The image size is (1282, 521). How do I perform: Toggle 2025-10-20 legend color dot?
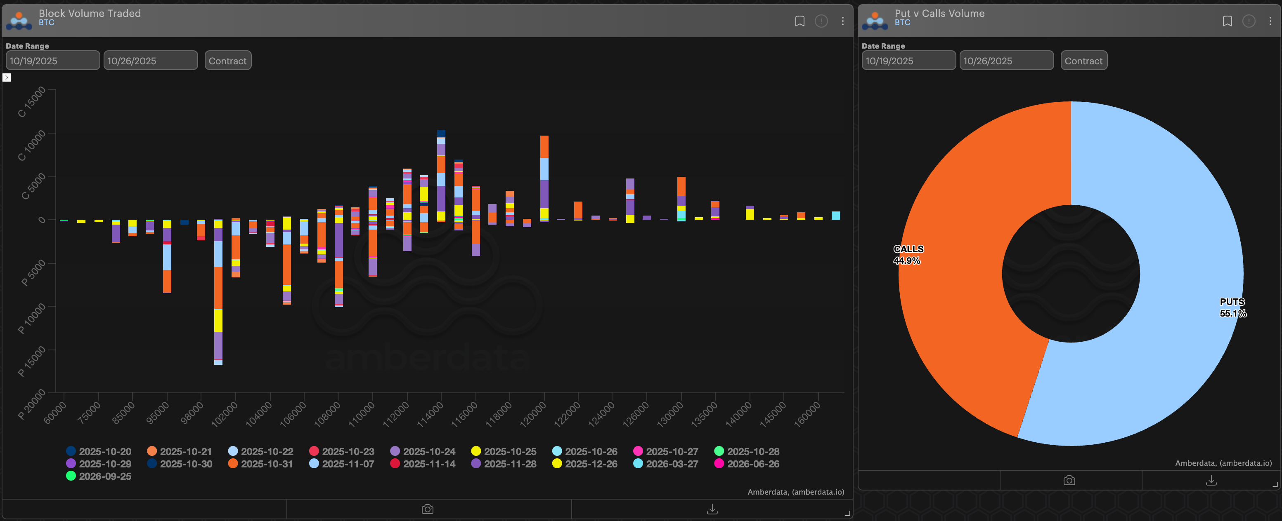(71, 451)
